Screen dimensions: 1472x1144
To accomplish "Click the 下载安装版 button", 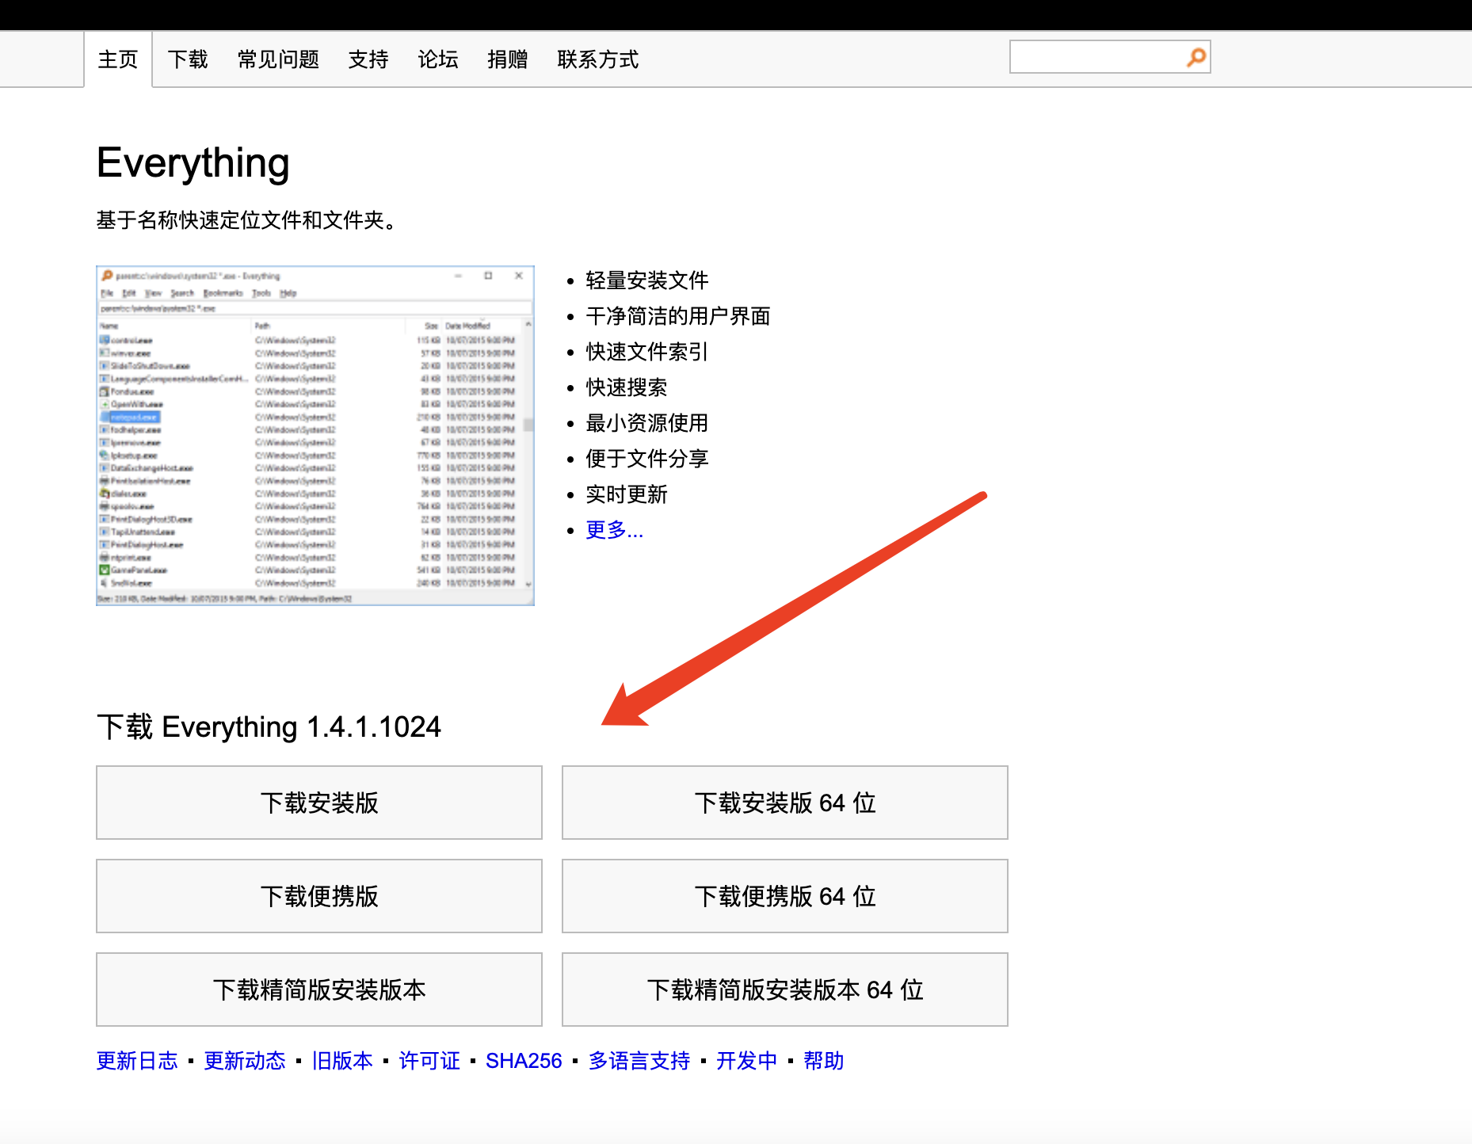I will [319, 803].
